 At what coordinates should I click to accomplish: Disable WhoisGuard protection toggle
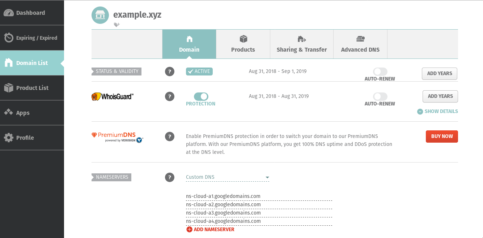pos(201,96)
